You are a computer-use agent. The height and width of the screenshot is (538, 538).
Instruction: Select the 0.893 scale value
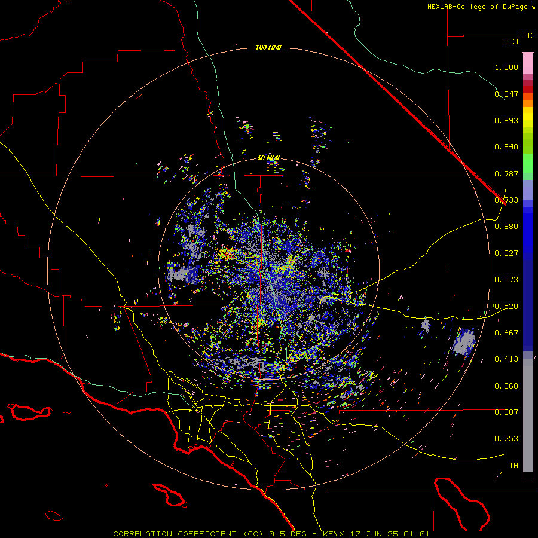pos(506,120)
